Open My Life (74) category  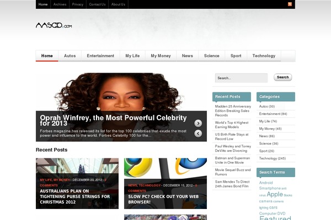tap(268, 121)
